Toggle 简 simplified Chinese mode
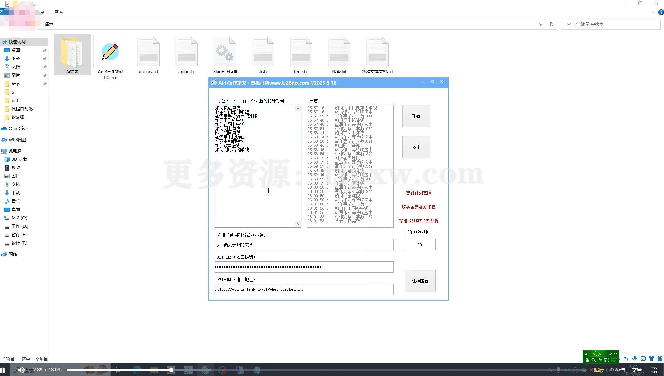 [601, 360]
